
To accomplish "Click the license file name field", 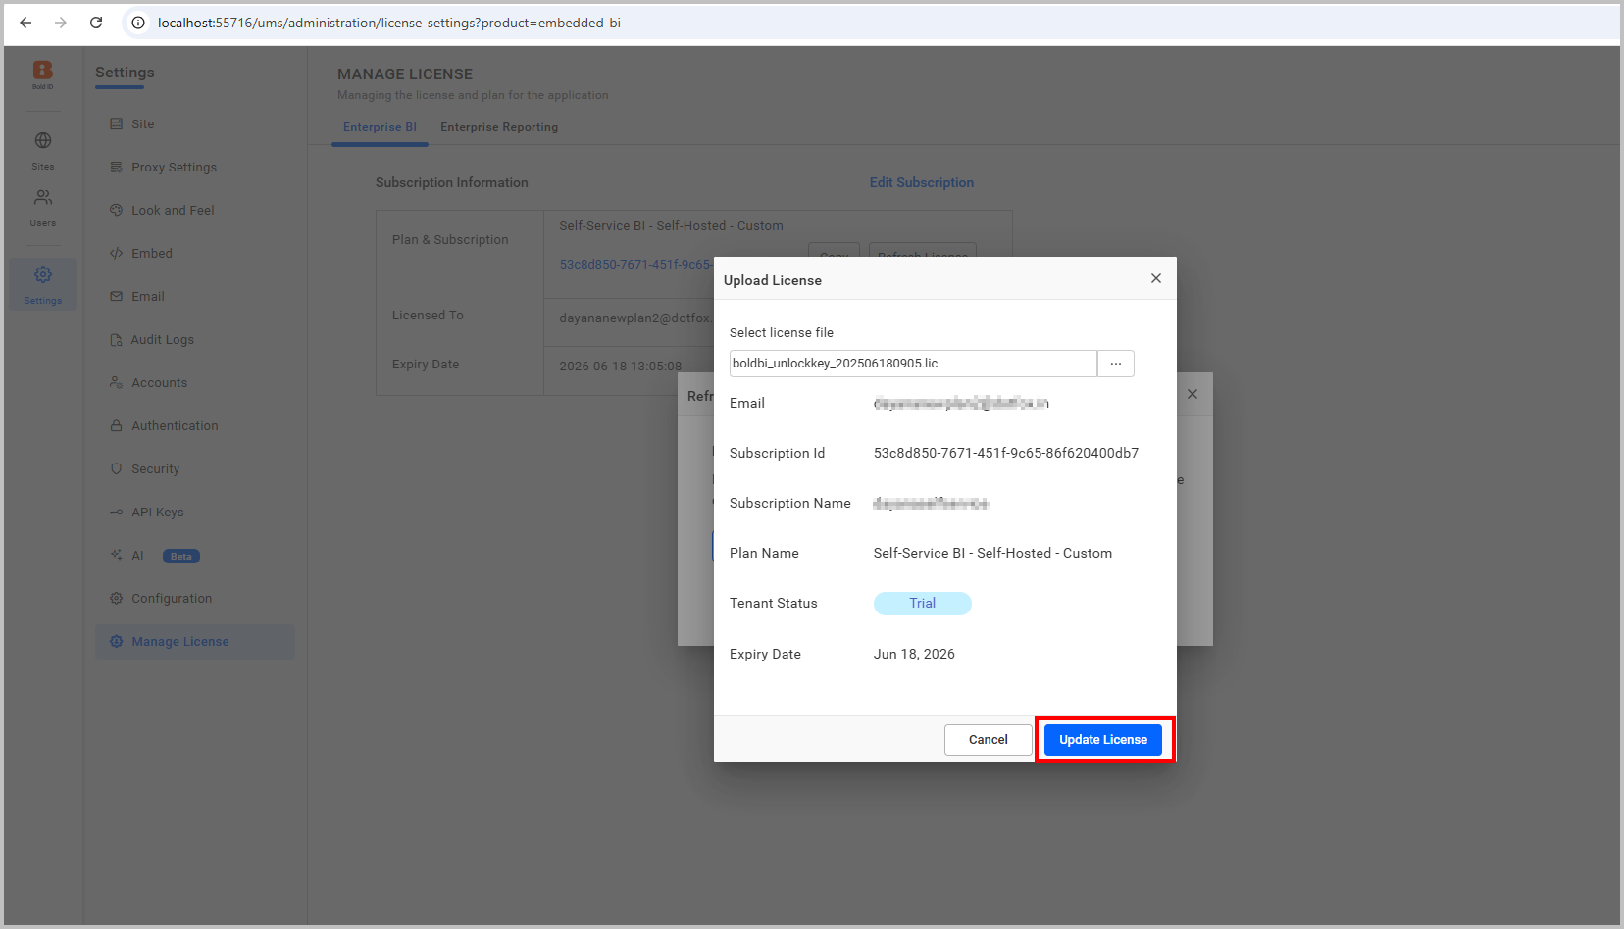I will click(912, 364).
